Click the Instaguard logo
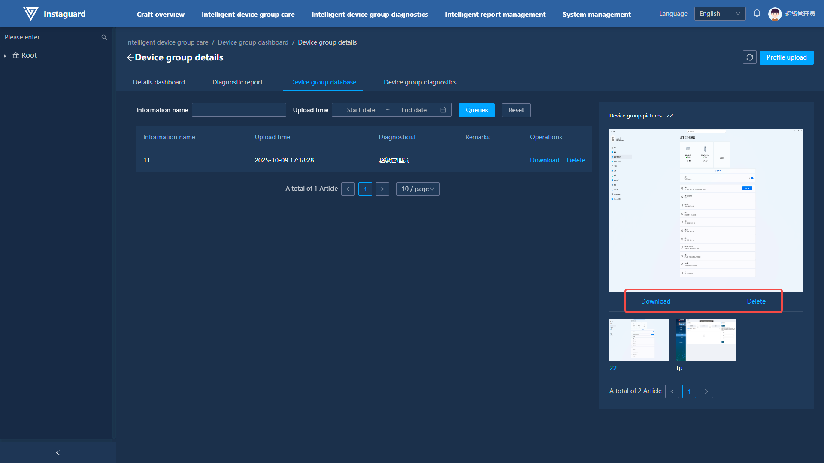 click(31, 14)
